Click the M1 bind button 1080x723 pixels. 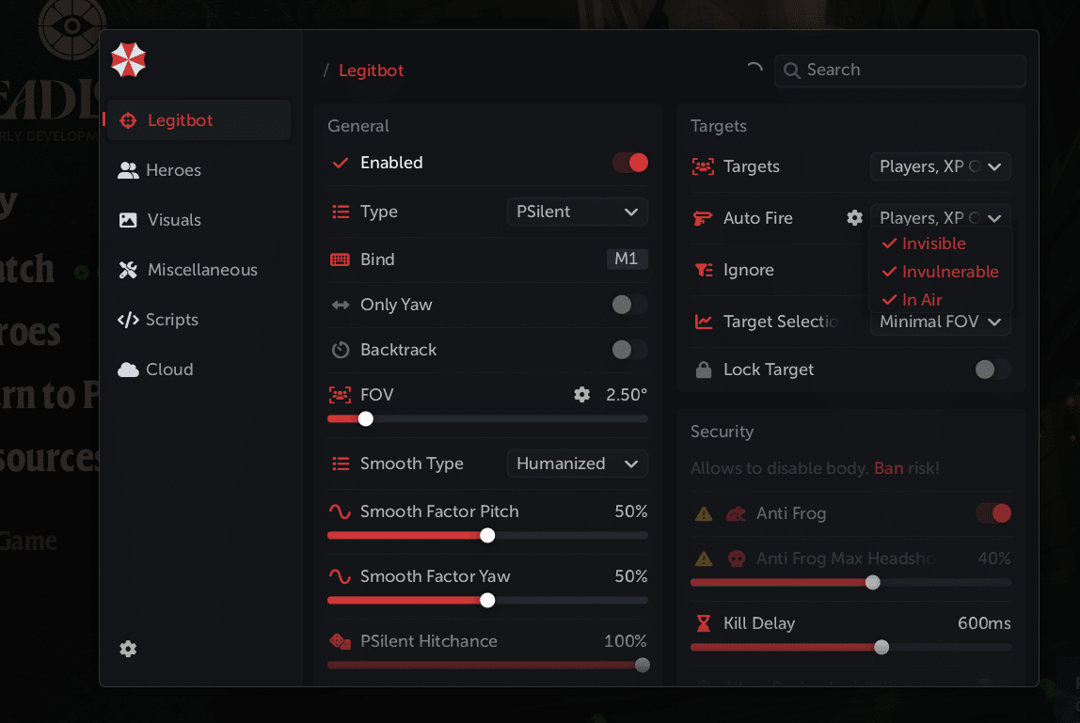(627, 259)
